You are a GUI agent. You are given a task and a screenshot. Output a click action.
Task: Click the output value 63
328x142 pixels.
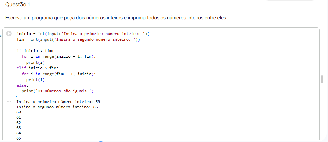click(19, 128)
